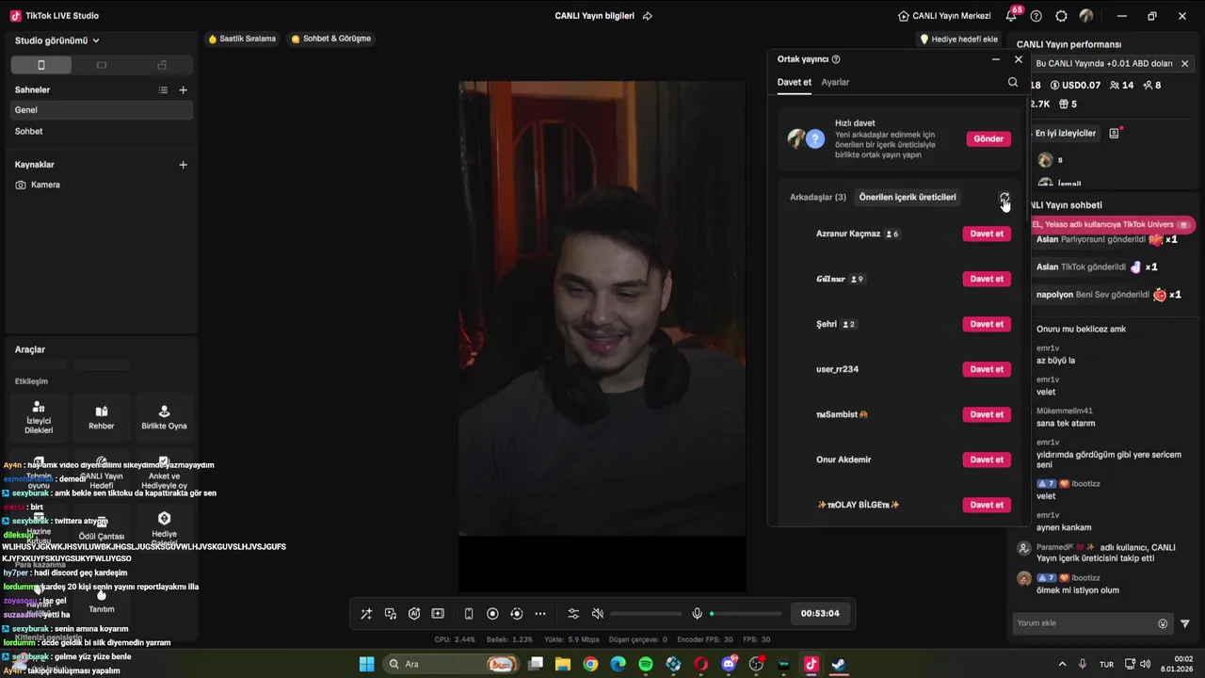This screenshot has width=1205, height=678.
Task: Click Ortak yayıncı help info icon
Action: (x=836, y=59)
